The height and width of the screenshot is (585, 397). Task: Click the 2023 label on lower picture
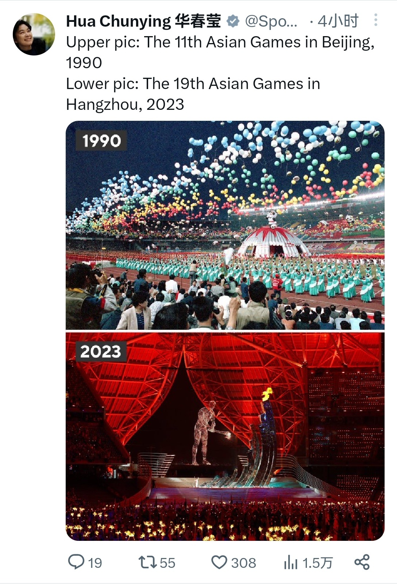click(x=101, y=351)
